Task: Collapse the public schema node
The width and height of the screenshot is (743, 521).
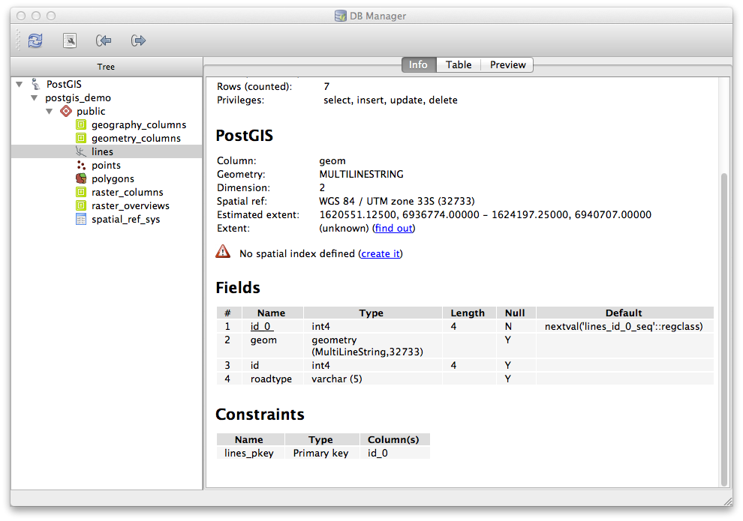Action: (x=49, y=112)
